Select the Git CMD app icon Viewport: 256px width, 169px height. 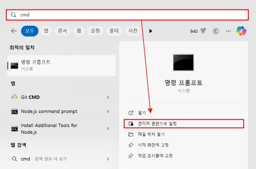(14, 97)
